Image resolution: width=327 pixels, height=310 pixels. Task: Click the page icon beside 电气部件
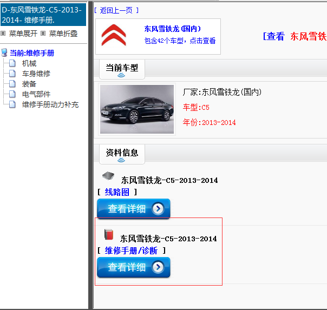click(12, 94)
